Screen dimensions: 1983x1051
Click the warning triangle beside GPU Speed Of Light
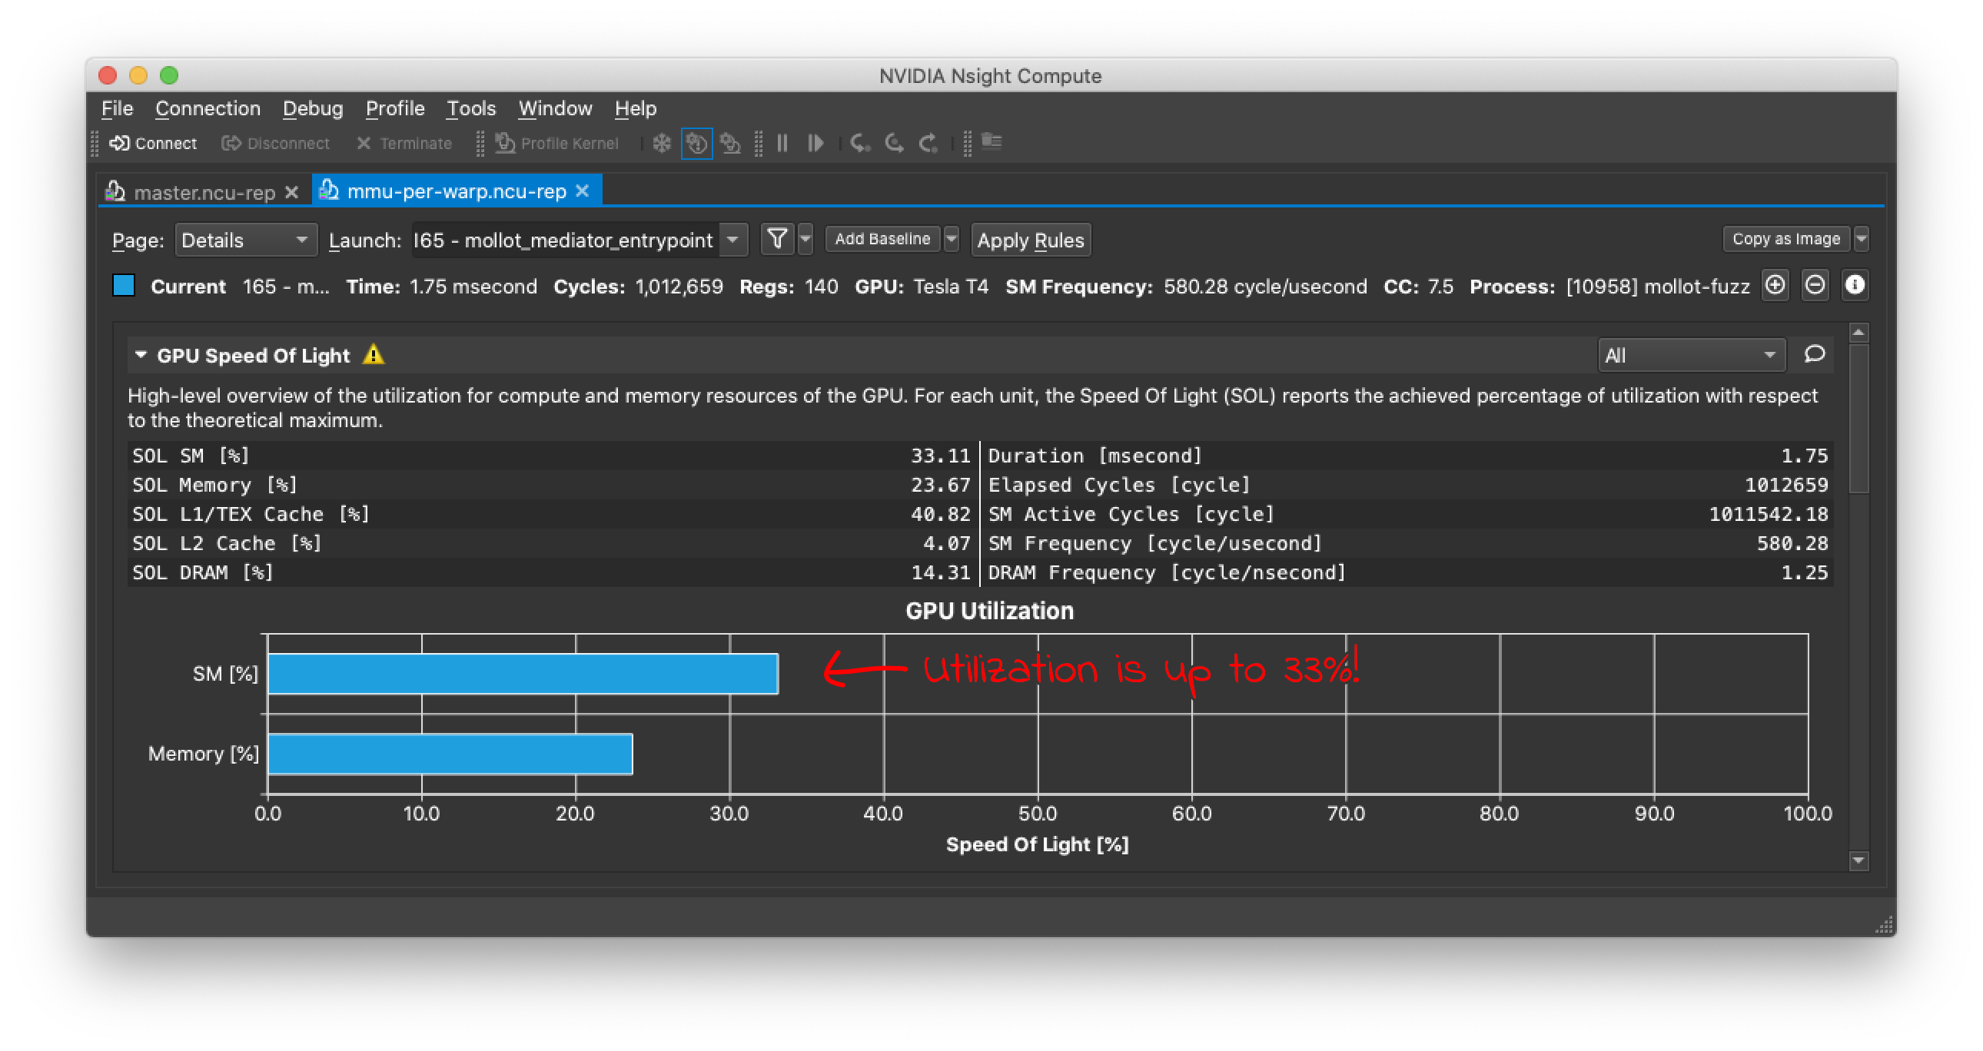(x=374, y=355)
